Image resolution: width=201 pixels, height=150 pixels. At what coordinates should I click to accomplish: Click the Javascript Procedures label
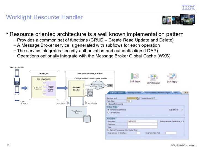pos(38,88)
